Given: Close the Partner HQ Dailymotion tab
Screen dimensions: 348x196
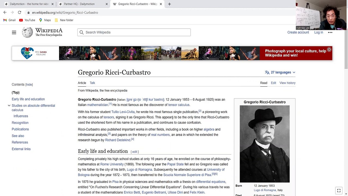Looking at the screenshot, I should coord(106,4).
